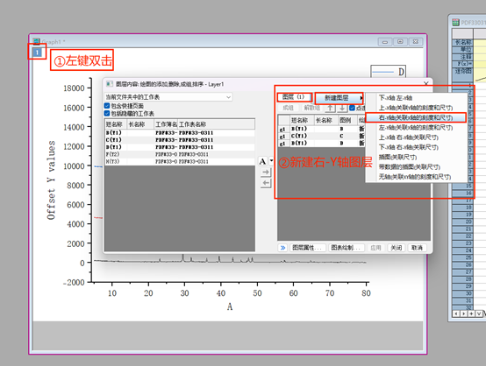The width and height of the screenshot is (486, 366).
Task: Select row 20 header in the worksheet
Action: coord(463,222)
